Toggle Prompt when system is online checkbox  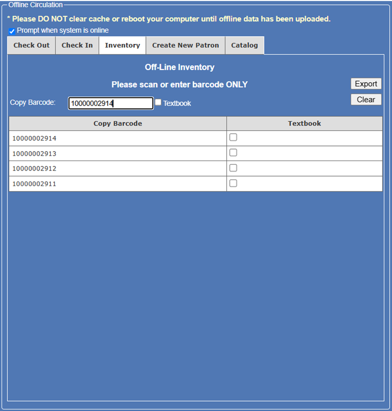(12, 31)
